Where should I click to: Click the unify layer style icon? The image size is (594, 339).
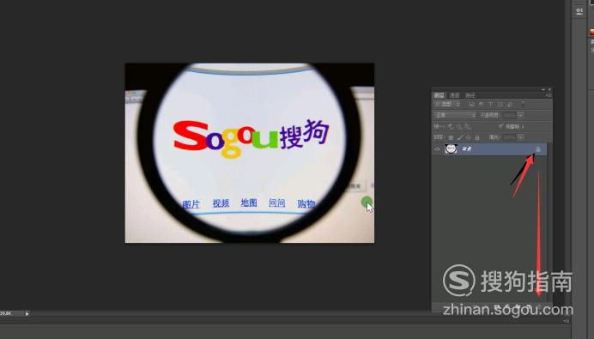point(468,126)
